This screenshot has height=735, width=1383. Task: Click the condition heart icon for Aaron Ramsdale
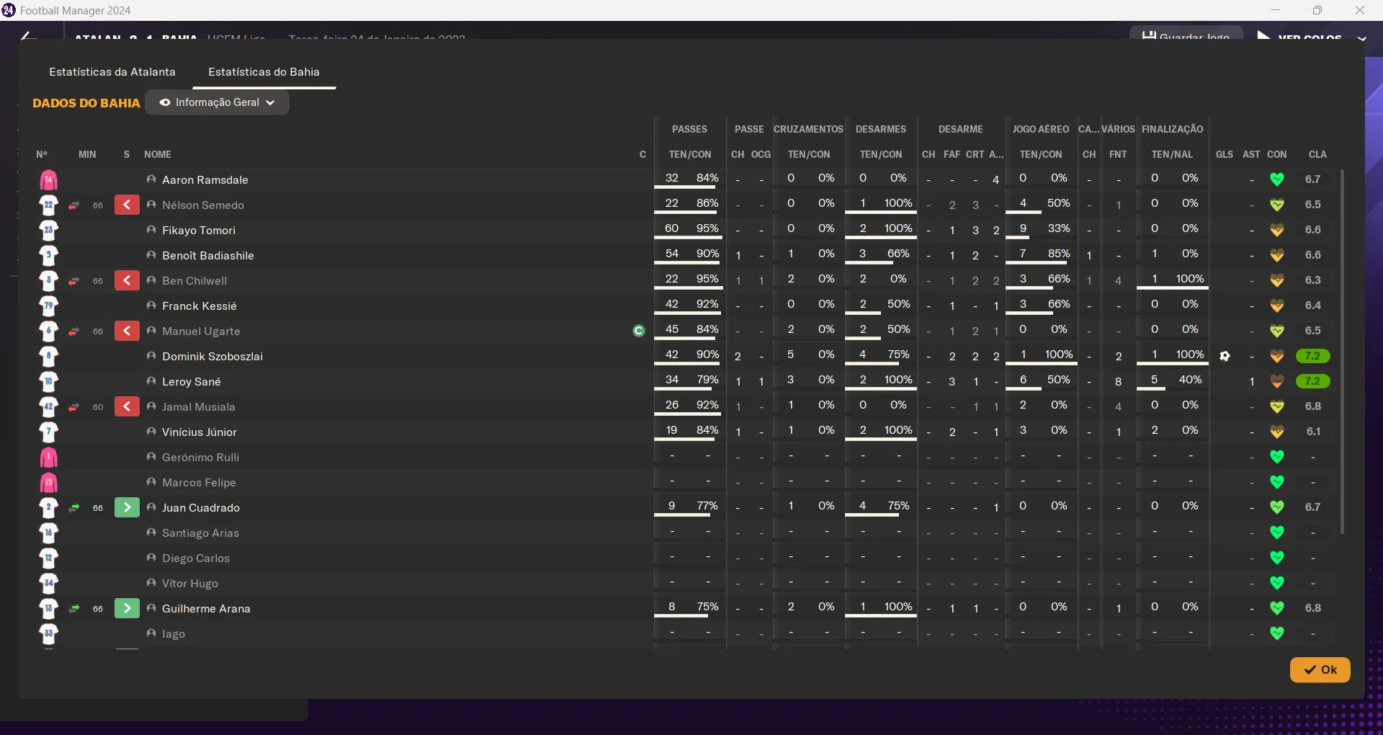point(1277,179)
